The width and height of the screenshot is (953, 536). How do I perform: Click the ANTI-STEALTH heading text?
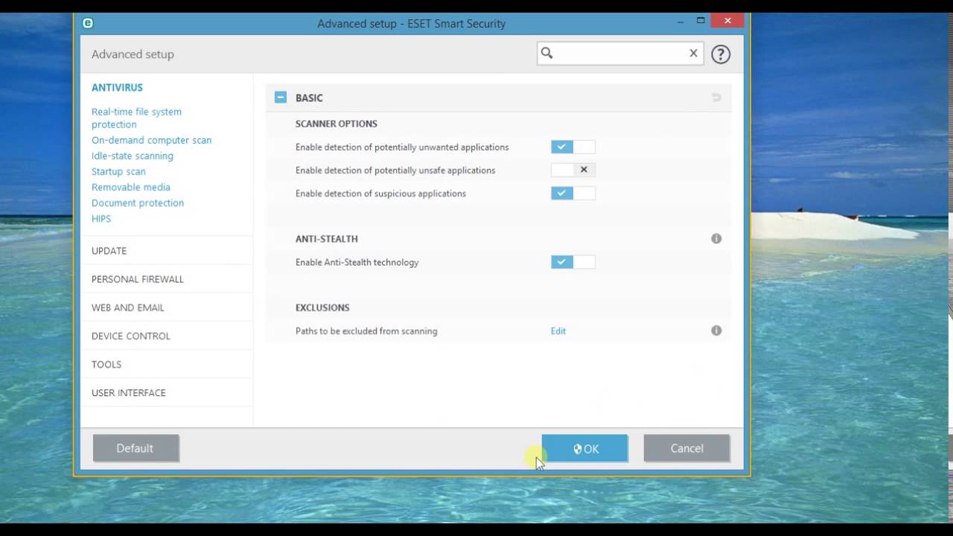[327, 239]
